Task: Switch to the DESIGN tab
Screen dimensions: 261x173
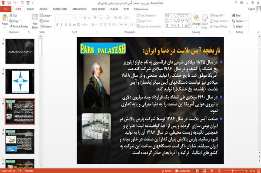Action: [x=43, y=9]
